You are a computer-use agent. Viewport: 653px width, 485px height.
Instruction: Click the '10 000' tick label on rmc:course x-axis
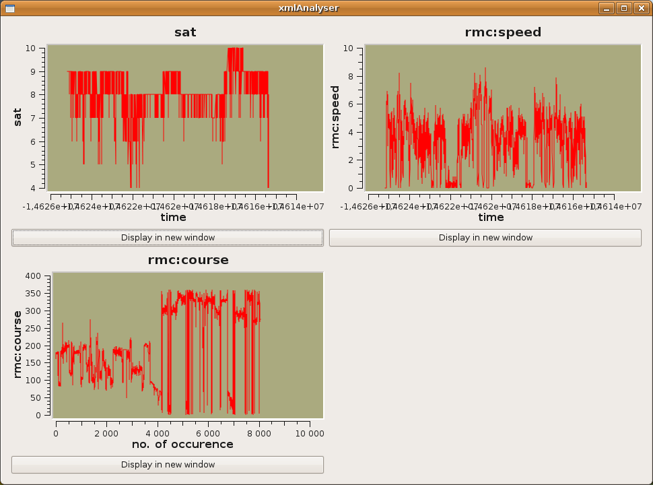coord(310,434)
